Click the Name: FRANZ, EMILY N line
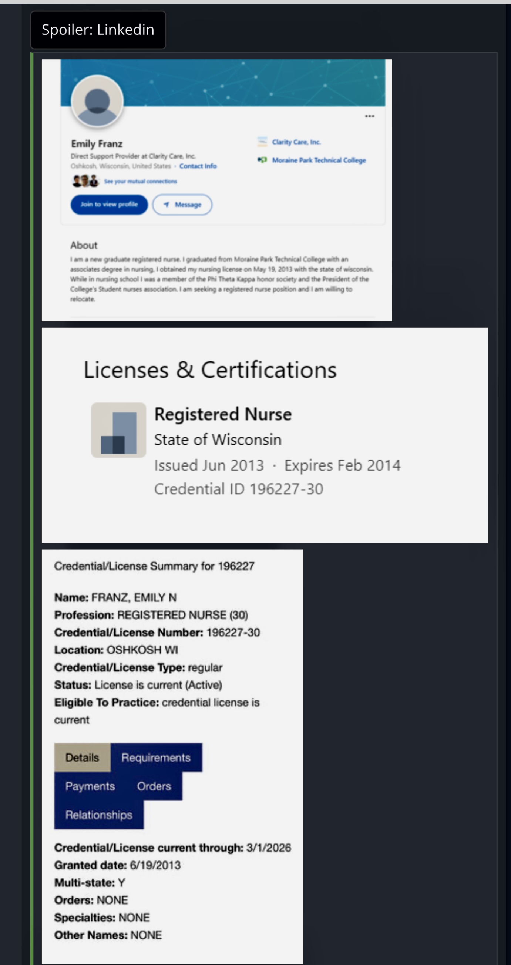Image resolution: width=511 pixels, height=965 pixels. 115,597
